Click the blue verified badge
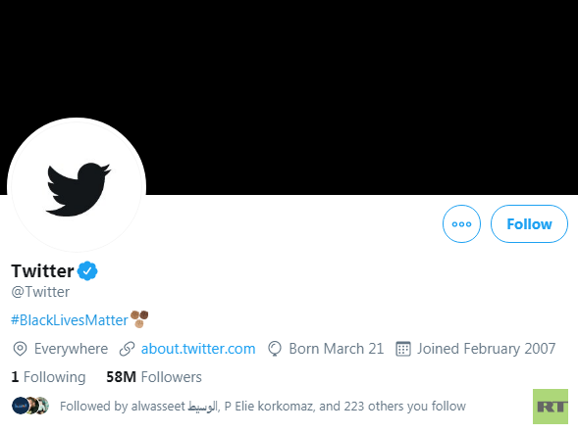The image size is (578, 434). point(87,271)
